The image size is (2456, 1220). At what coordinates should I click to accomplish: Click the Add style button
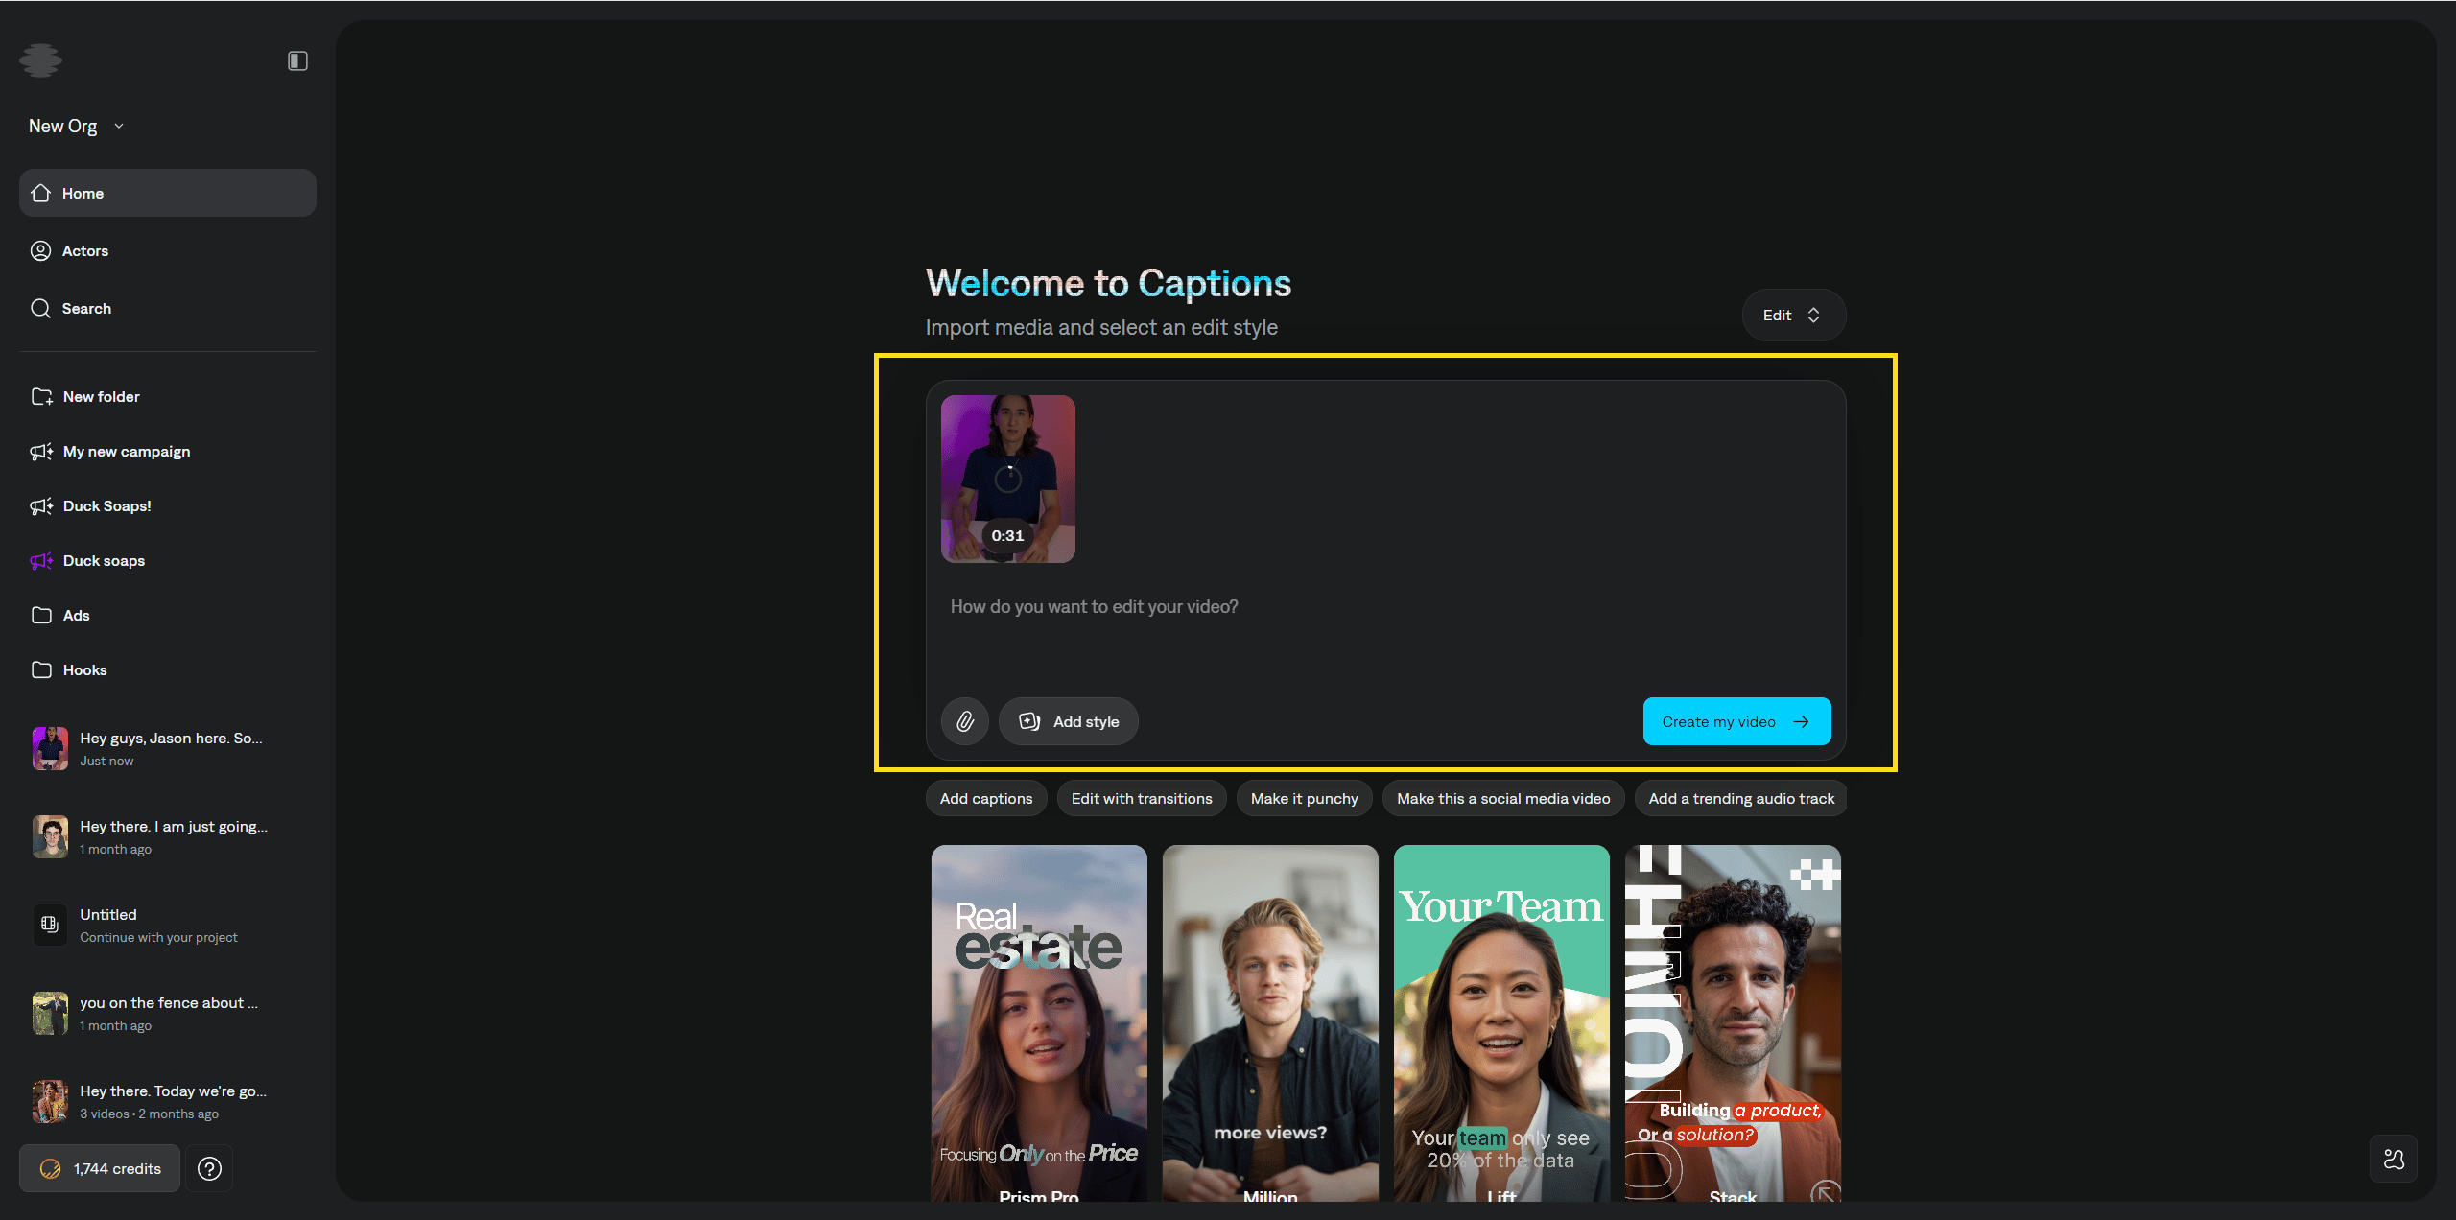1069,721
